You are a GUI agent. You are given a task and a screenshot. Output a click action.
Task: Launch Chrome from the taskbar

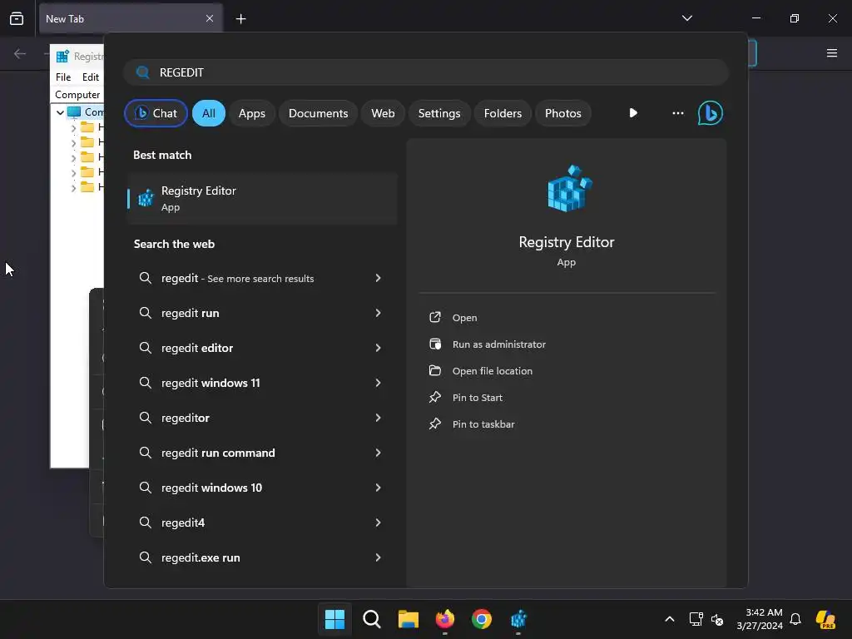coord(482,619)
